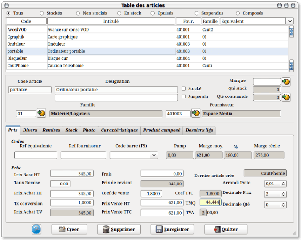Jump to top of article list
This screenshot has width=301, height=240.
click(x=292, y=32)
